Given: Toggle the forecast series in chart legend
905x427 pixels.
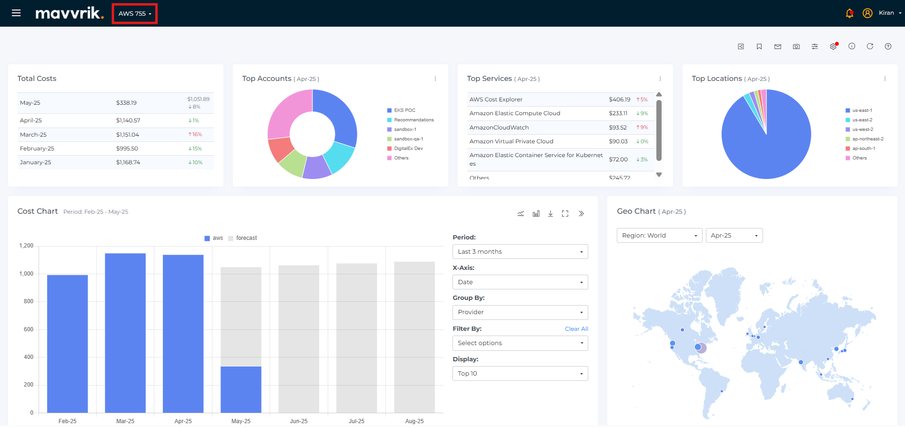Looking at the screenshot, I should (242, 238).
